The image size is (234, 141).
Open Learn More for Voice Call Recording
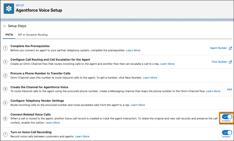[x=82, y=136]
